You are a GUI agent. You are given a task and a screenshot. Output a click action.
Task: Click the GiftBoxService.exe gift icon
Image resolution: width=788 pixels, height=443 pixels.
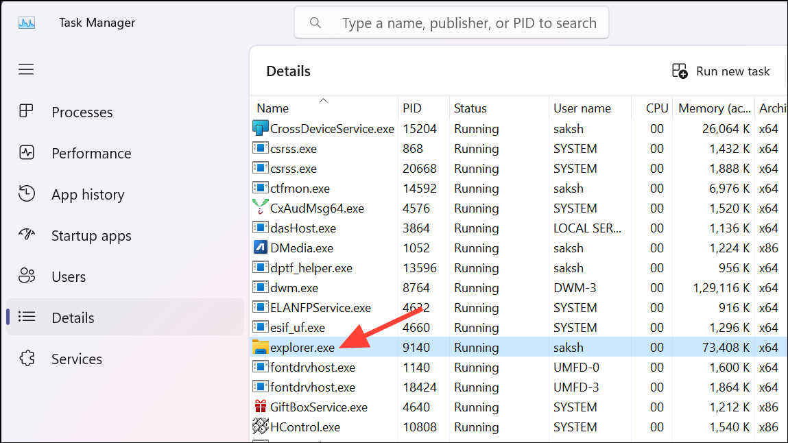(x=261, y=407)
